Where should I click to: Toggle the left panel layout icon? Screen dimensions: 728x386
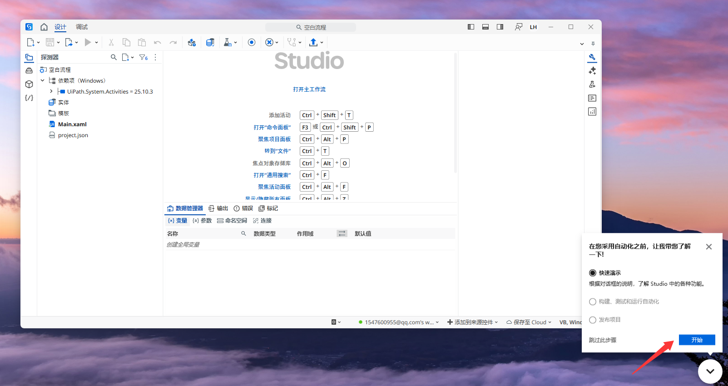coord(471,27)
